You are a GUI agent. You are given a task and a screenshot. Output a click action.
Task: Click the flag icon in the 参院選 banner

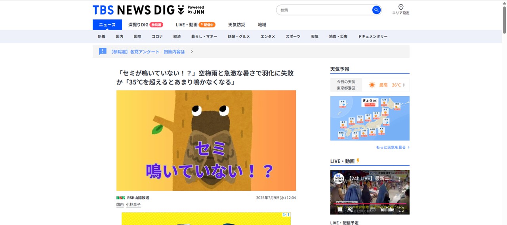click(103, 51)
